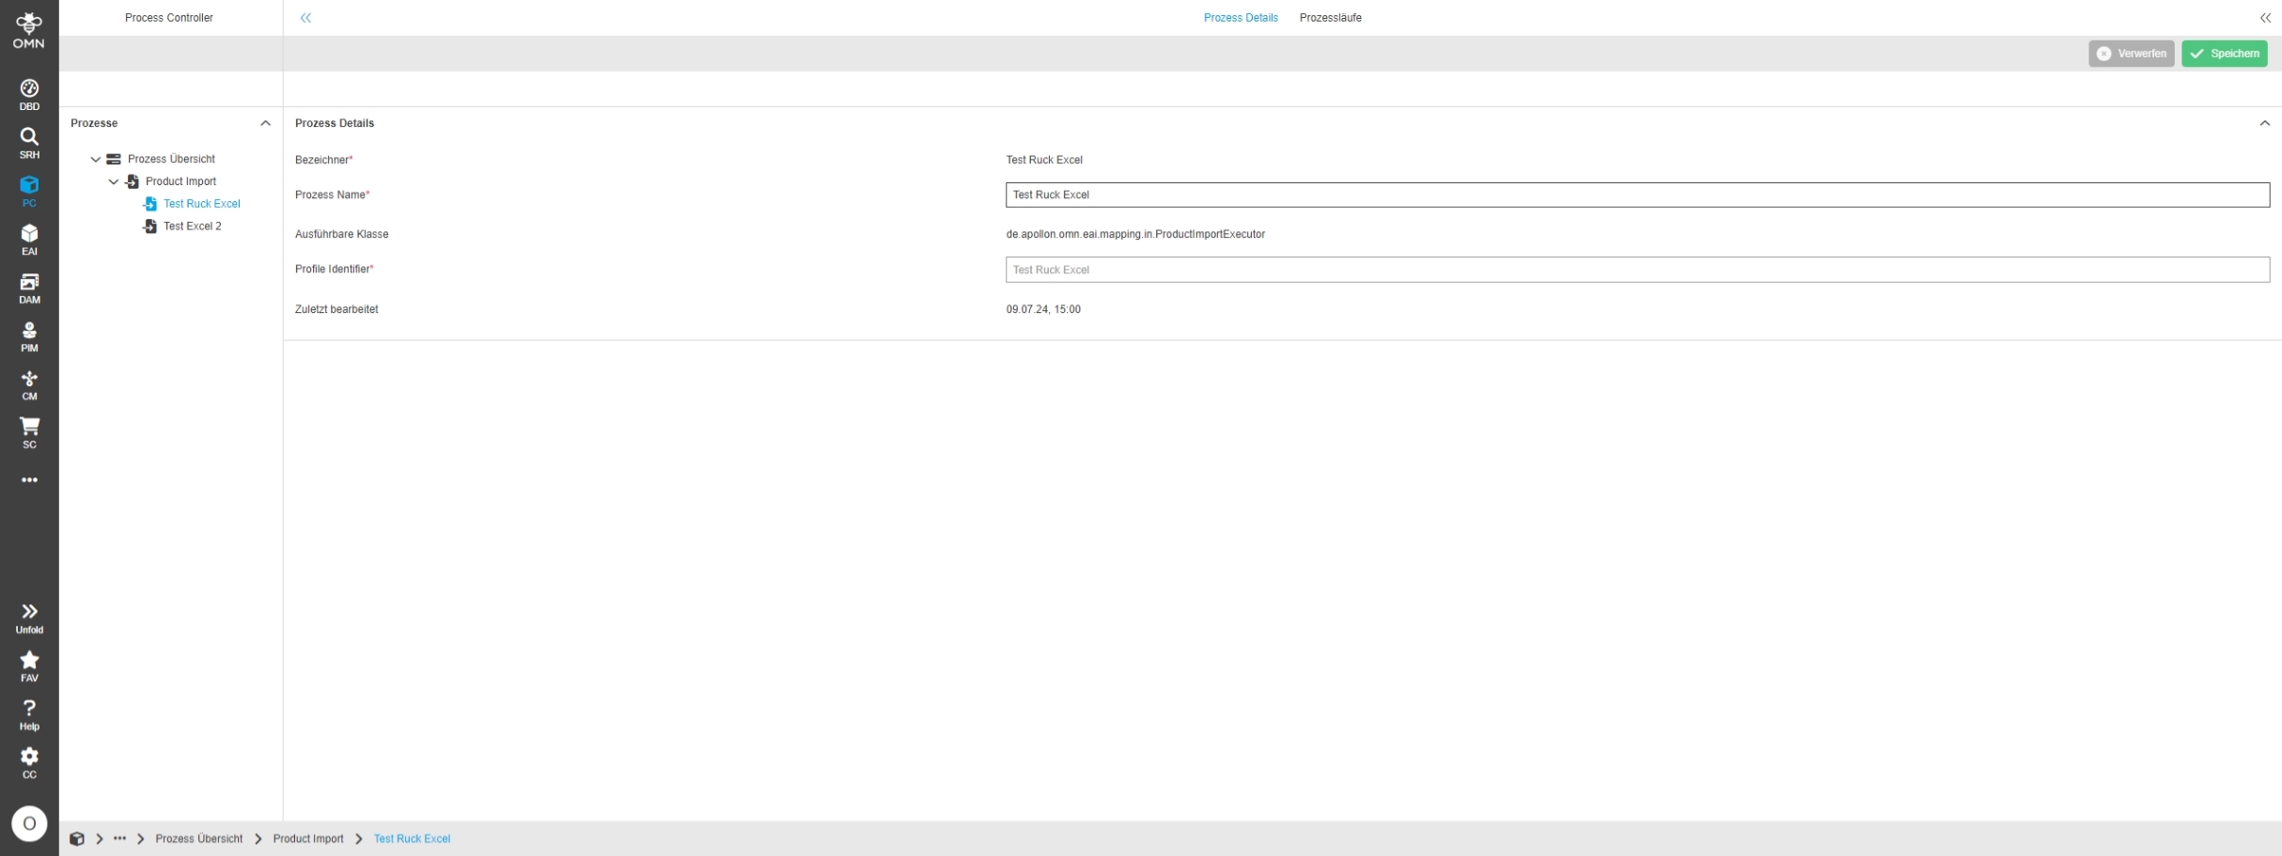
Task: Collapse the Prozess Übersicht tree node
Action: coord(96,160)
